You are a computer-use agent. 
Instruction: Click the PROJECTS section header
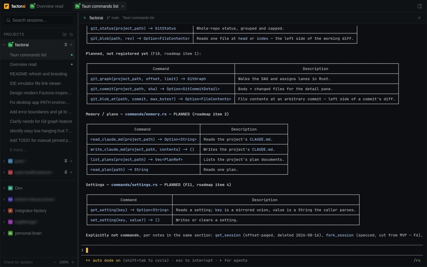pos(14,34)
